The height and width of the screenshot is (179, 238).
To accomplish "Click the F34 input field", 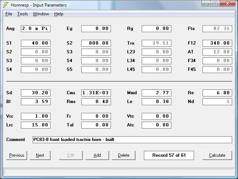I will click(217, 61).
